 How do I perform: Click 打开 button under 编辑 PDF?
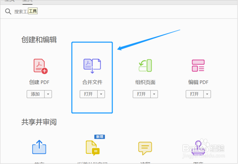(x=195, y=94)
